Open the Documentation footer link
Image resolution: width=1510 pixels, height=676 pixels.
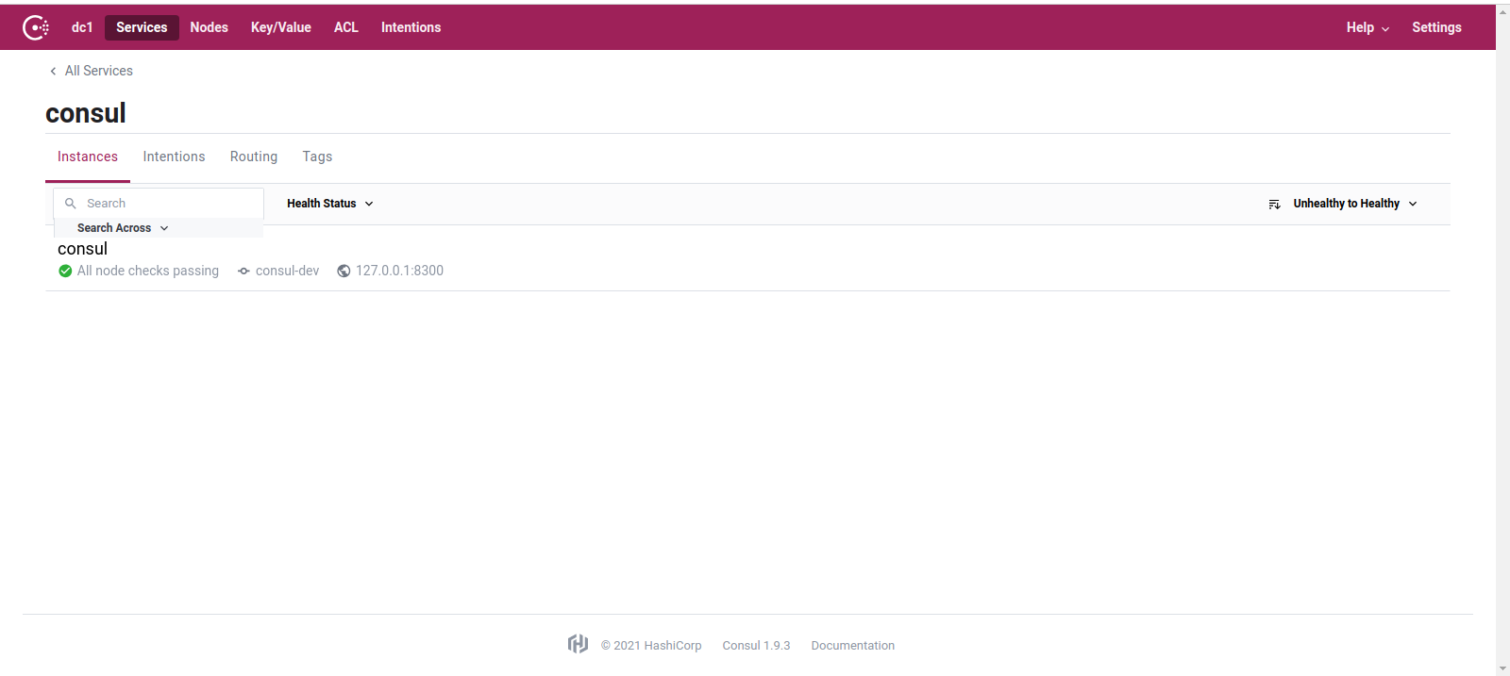(853, 646)
